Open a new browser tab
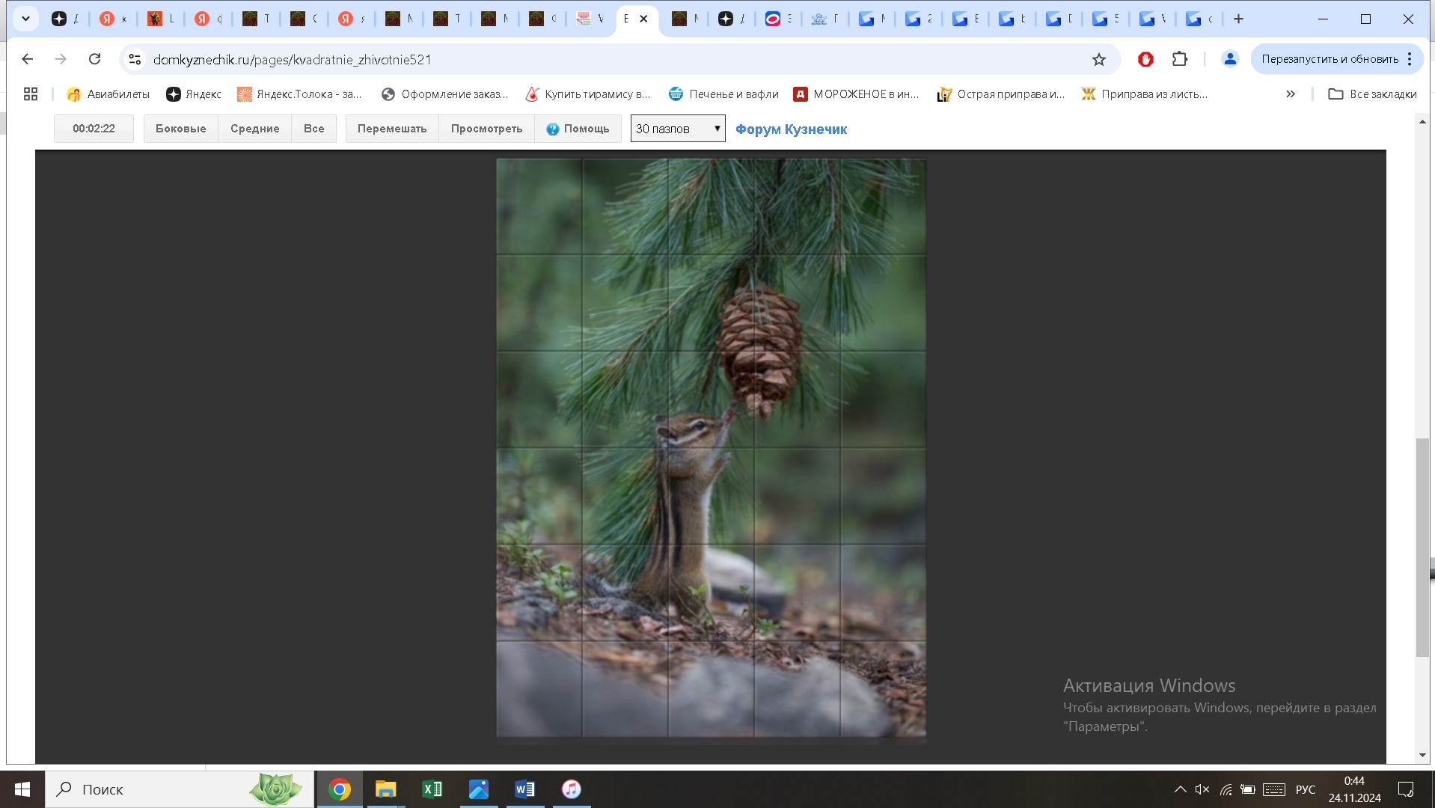This screenshot has width=1435, height=808. [x=1238, y=19]
